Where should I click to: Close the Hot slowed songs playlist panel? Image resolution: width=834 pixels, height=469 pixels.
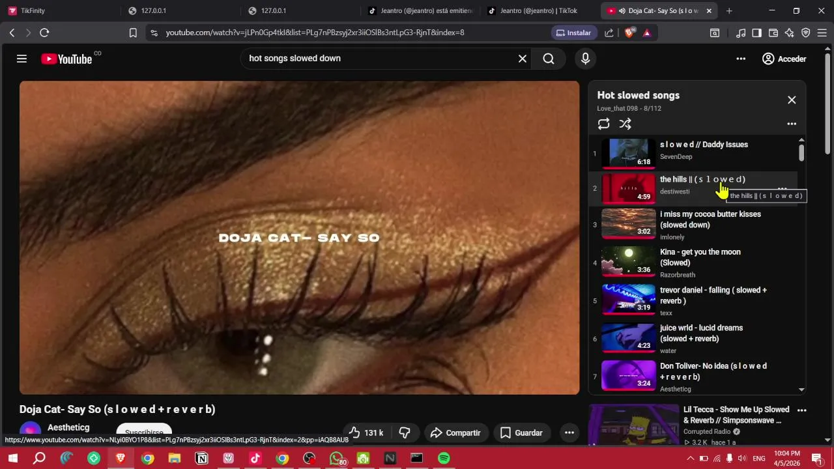(792, 100)
